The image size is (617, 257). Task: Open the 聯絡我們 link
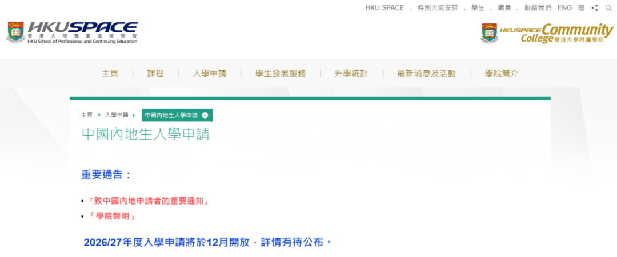pyautogui.click(x=538, y=8)
